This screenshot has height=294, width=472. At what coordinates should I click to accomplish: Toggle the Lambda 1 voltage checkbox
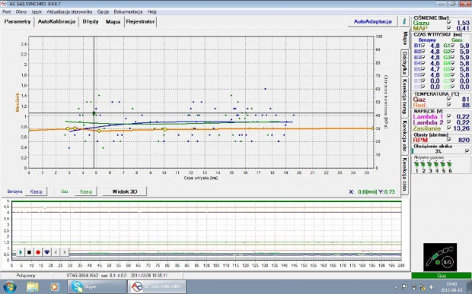click(x=449, y=116)
